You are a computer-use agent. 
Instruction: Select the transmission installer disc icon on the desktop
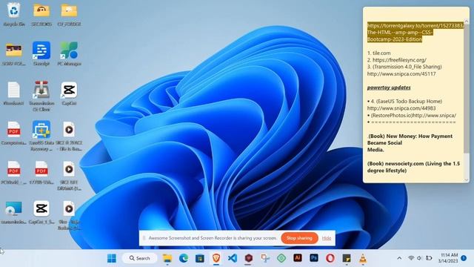(13, 212)
